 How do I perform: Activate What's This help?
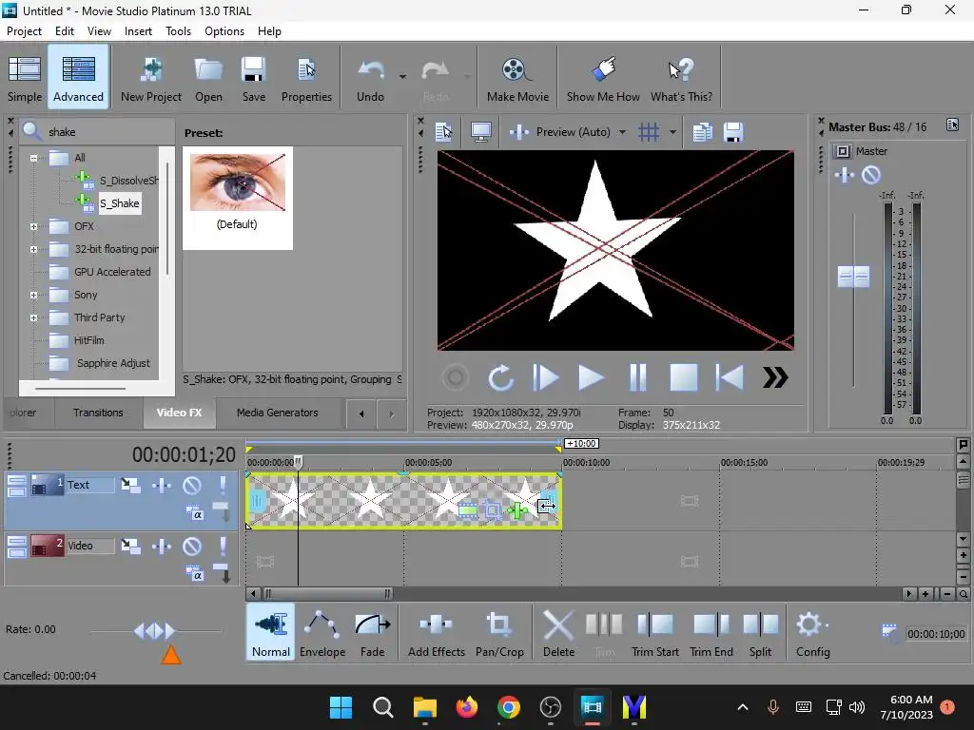point(681,78)
